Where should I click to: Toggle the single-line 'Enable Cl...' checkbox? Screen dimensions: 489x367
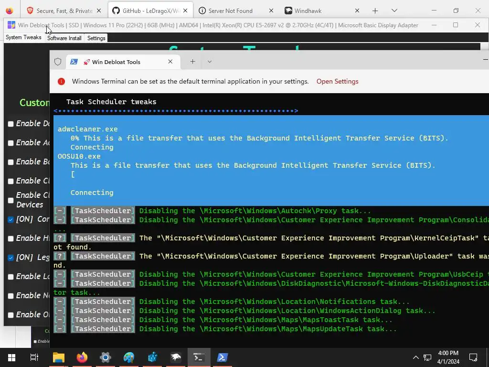[x=11, y=181]
